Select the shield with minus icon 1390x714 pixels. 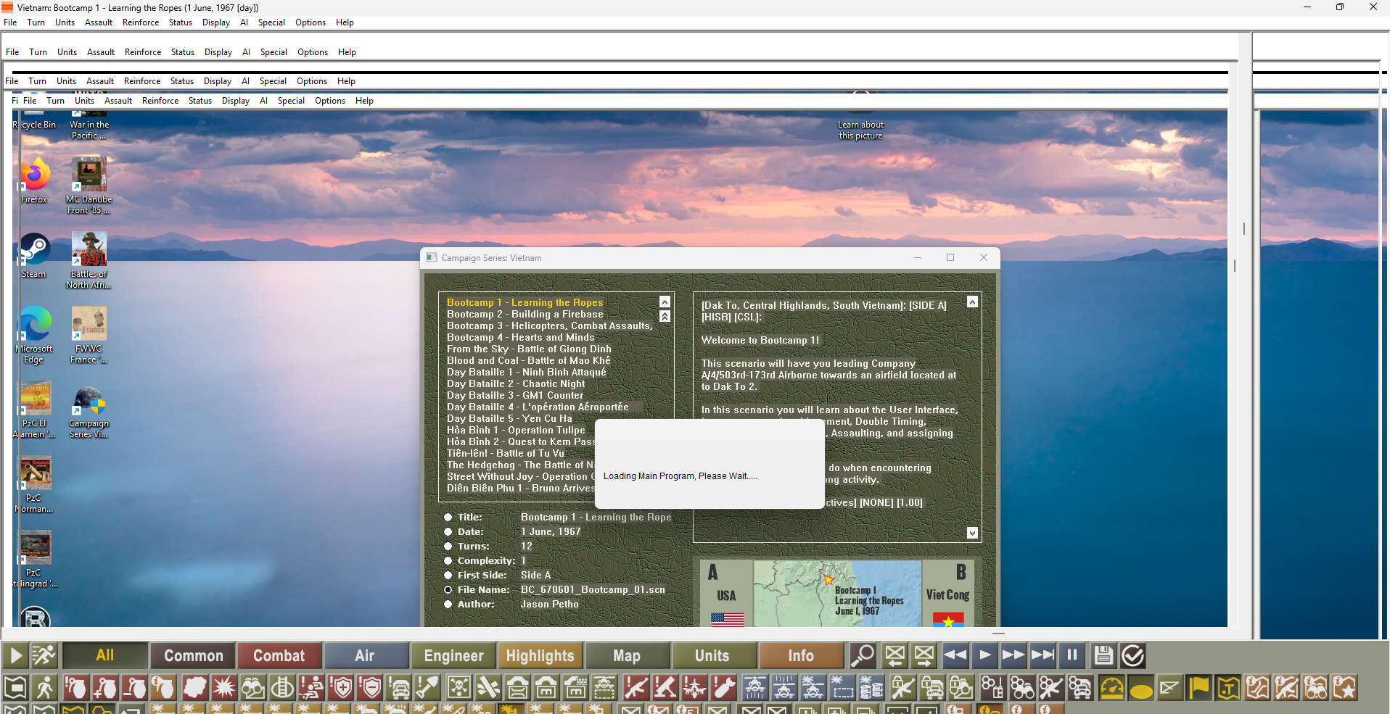coord(371,687)
